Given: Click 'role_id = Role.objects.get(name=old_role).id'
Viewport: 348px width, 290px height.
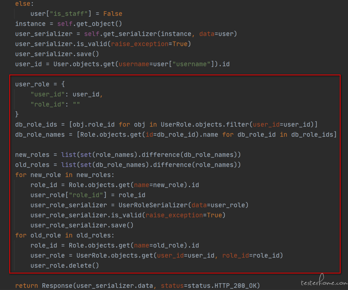Looking at the screenshot, I should point(115,245).
